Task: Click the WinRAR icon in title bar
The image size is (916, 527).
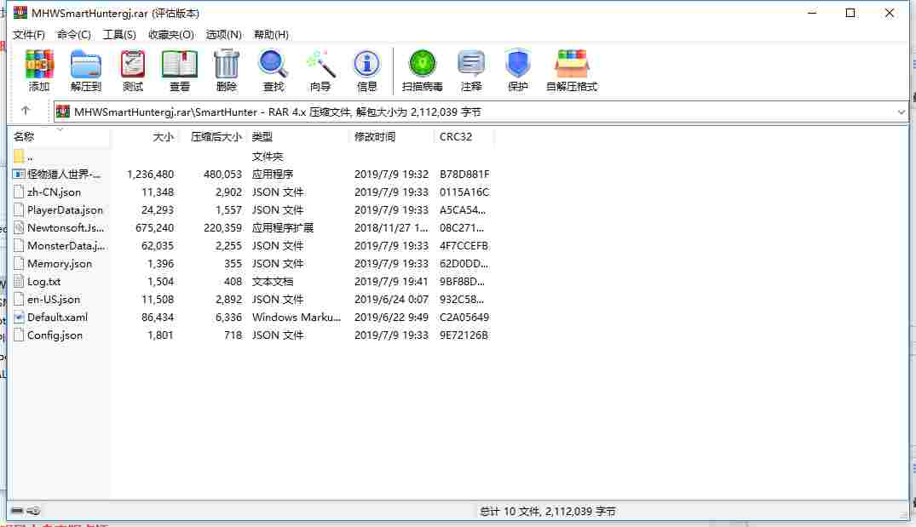Action: pos(20,12)
